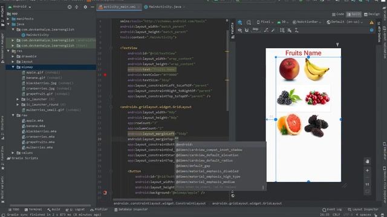The width and height of the screenshot is (387, 217).
Task: Toggle view options eye icon
Action: [x=239, y=30]
